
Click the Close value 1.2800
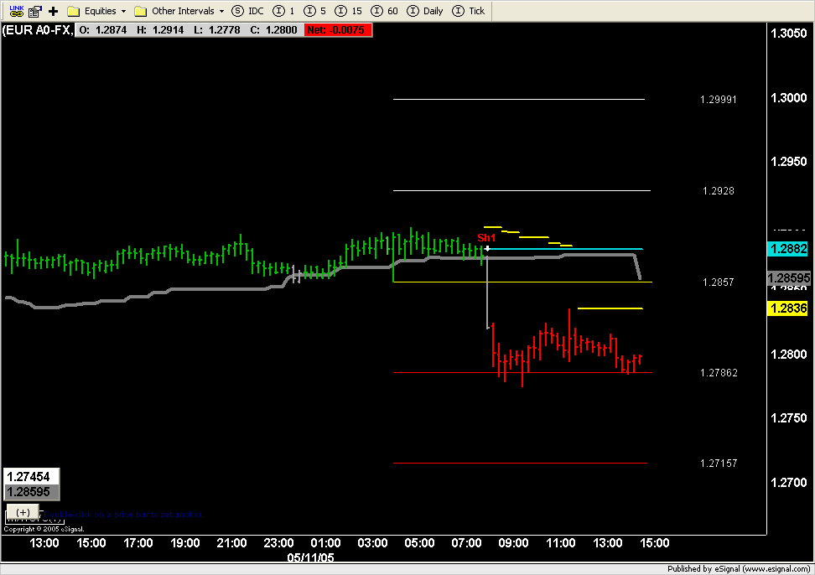[x=281, y=30]
